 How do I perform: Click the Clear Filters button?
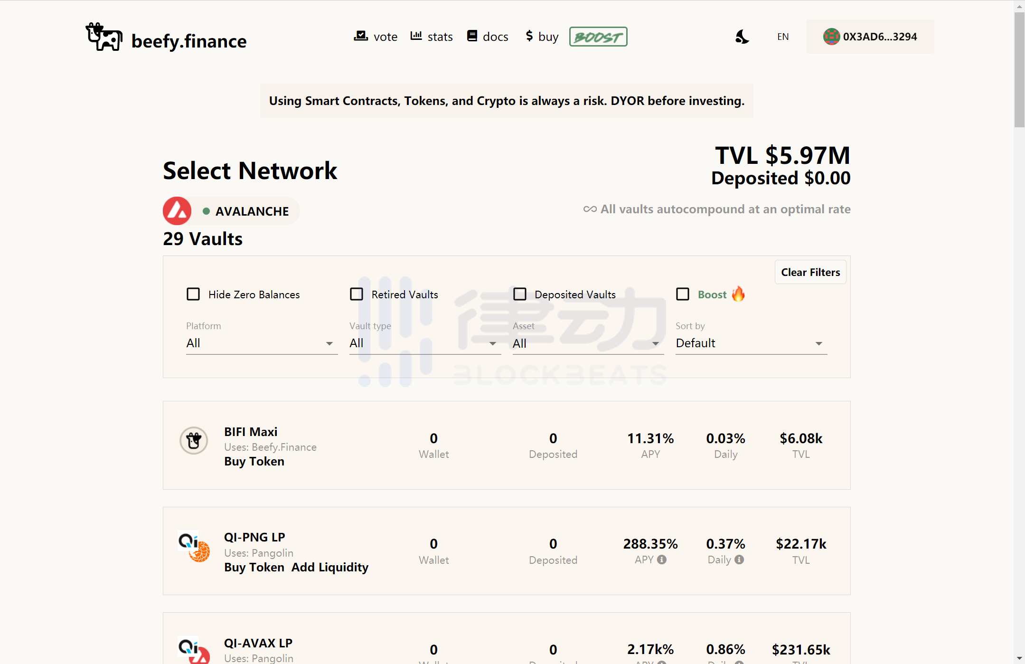point(810,272)
